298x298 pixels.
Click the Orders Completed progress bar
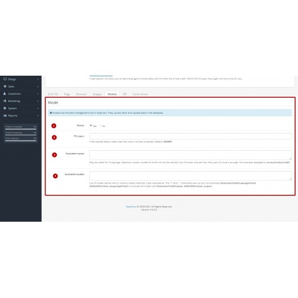point(21,129)
